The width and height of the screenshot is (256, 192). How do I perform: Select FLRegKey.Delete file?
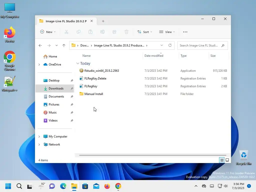coord(153,78)
